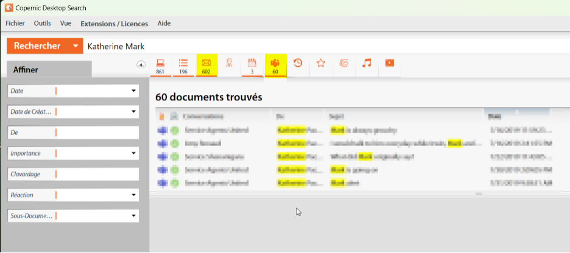Click the Clavardage filter input field
The height and width of the screenshot is (253, 570).
[96, 175]
